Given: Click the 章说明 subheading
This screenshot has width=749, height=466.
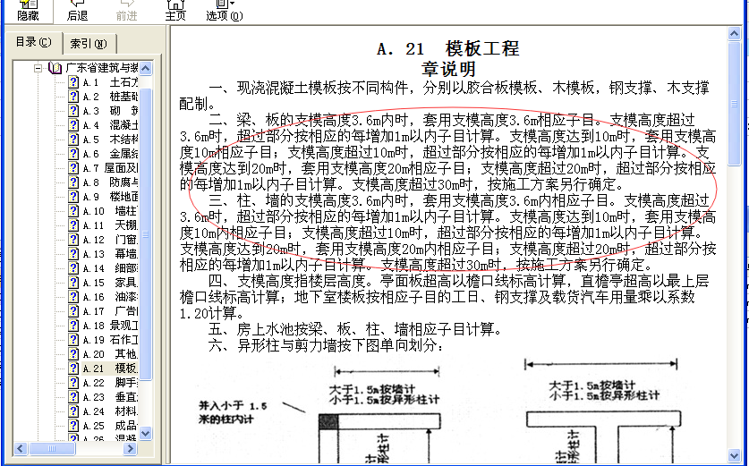Looking at the screenshot, I should point(448,69).
